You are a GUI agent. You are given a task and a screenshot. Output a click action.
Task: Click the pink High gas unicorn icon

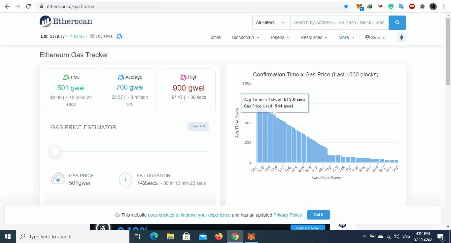pyautogui.click(x=183, y=77)
